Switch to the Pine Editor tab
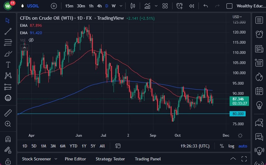The width and height of the screenshot is (266, 165). pyautogui.click(x=75, y=159)
